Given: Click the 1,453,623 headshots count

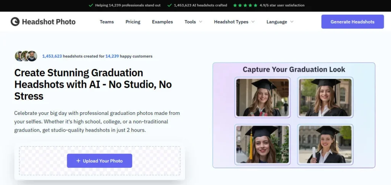Looking at the screenshot, I should coord(52,56).
